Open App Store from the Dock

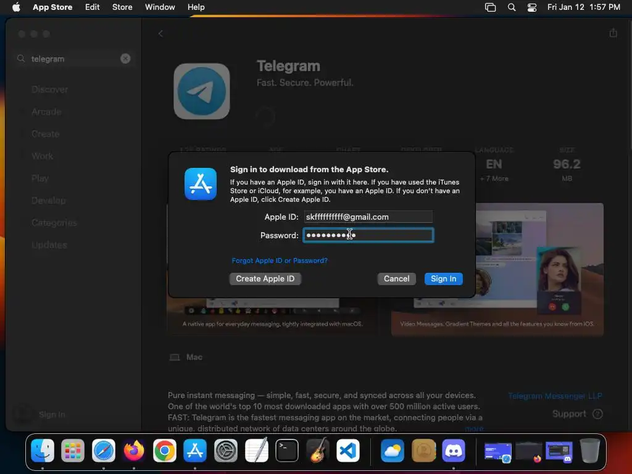point(195,451)
